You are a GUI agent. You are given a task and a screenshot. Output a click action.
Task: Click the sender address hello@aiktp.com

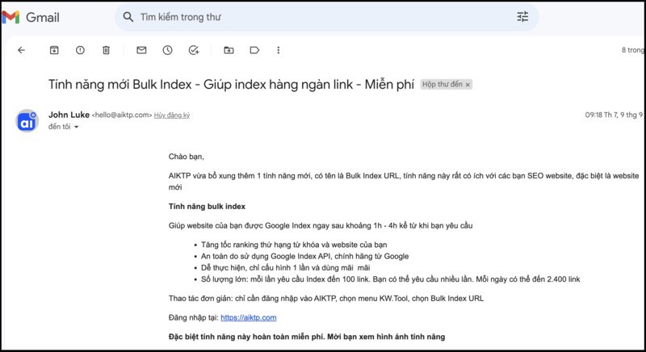coord(122,115)
